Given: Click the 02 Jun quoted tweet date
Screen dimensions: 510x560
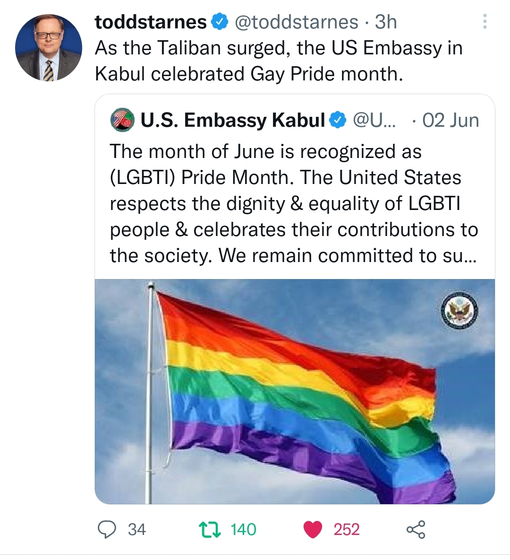Looking at the screenshot, I should tap(450, 120).
